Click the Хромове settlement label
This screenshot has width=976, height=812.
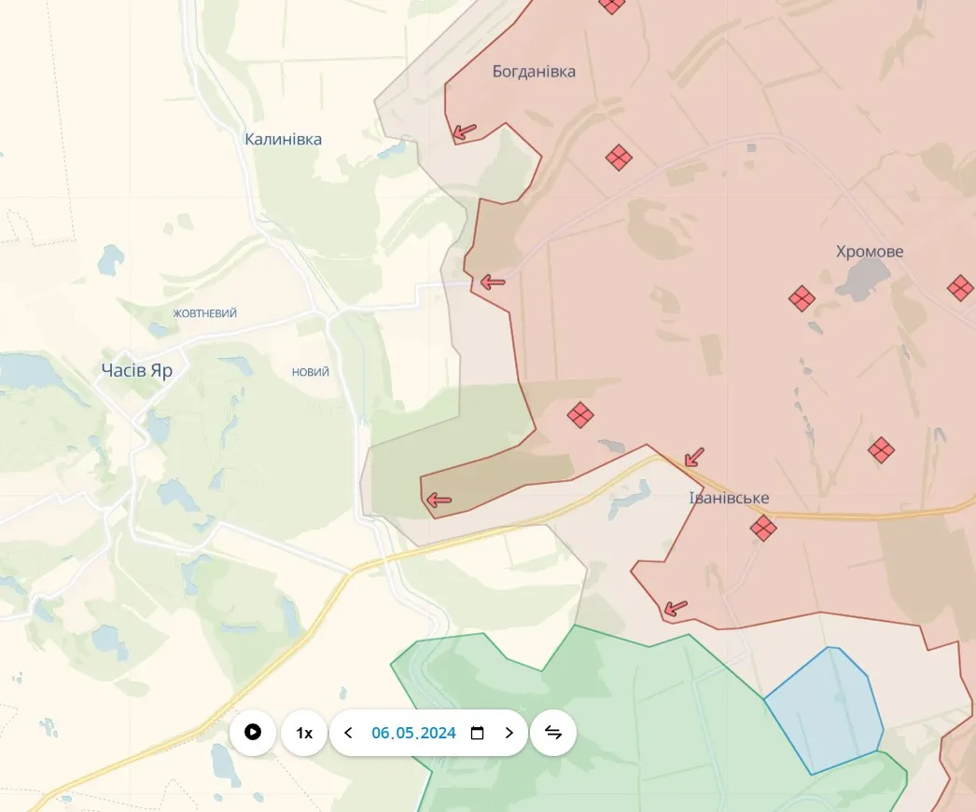pos(870,252)
